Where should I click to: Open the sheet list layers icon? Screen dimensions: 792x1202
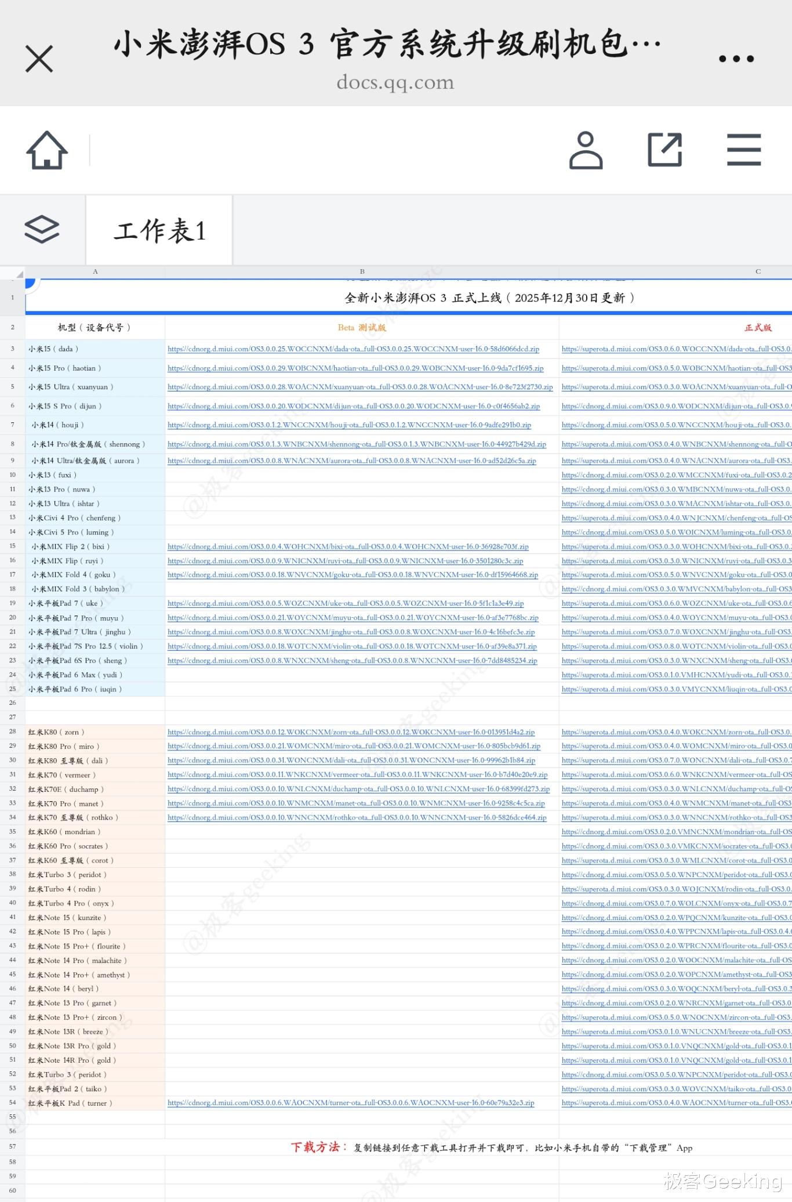point(42,230)
